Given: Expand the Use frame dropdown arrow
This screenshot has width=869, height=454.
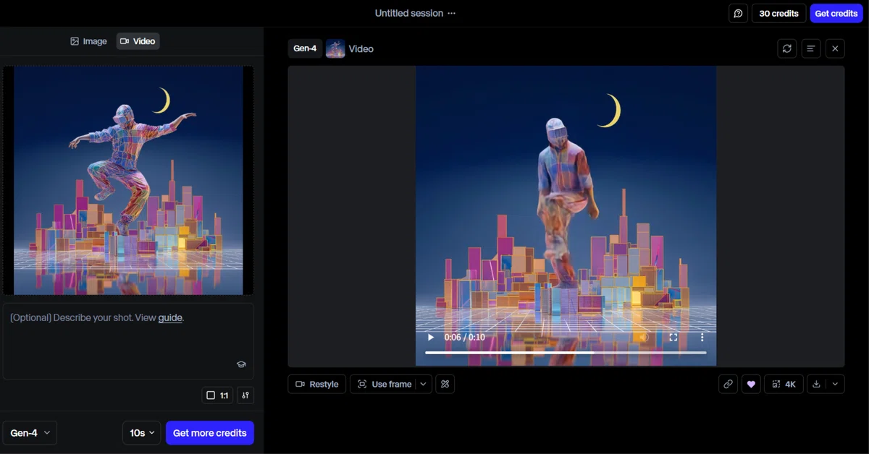Looking at the screenshot, I should pyautogui.click(x=424, y=384).
